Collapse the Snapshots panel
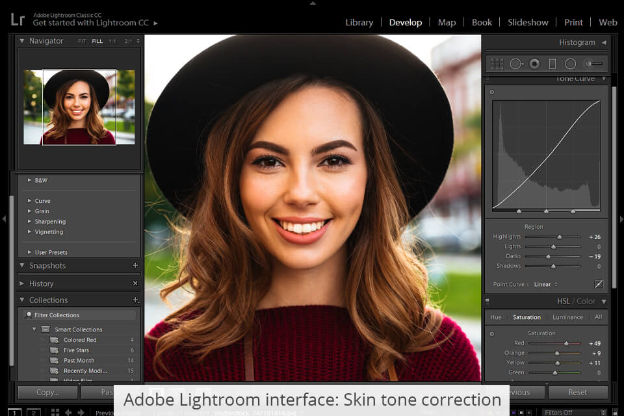This screenshot has width=624, height=416. [x=22, y=265]
